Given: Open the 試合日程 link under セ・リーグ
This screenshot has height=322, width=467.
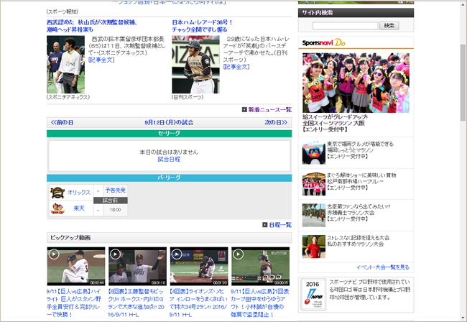Looking at the screenshot, I should 169,160.
